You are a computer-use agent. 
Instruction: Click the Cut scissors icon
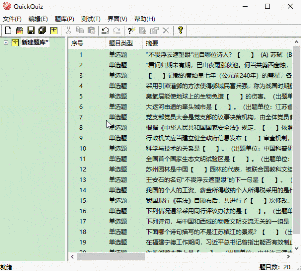[x=69, y=31]
